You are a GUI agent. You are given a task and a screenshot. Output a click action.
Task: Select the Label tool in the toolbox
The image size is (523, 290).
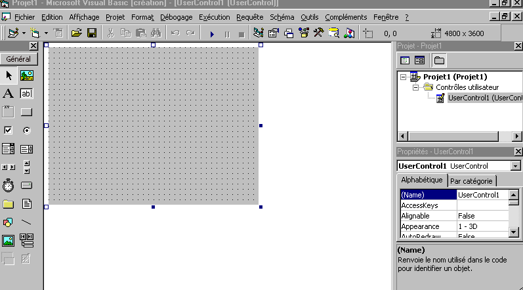tap(9, 93)
